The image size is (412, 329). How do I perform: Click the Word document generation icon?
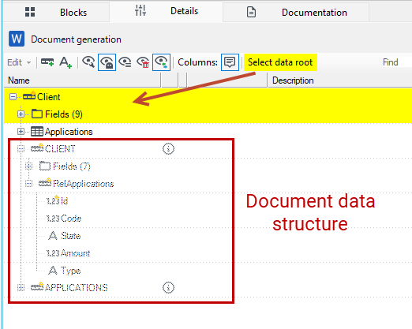coord(17,39)
